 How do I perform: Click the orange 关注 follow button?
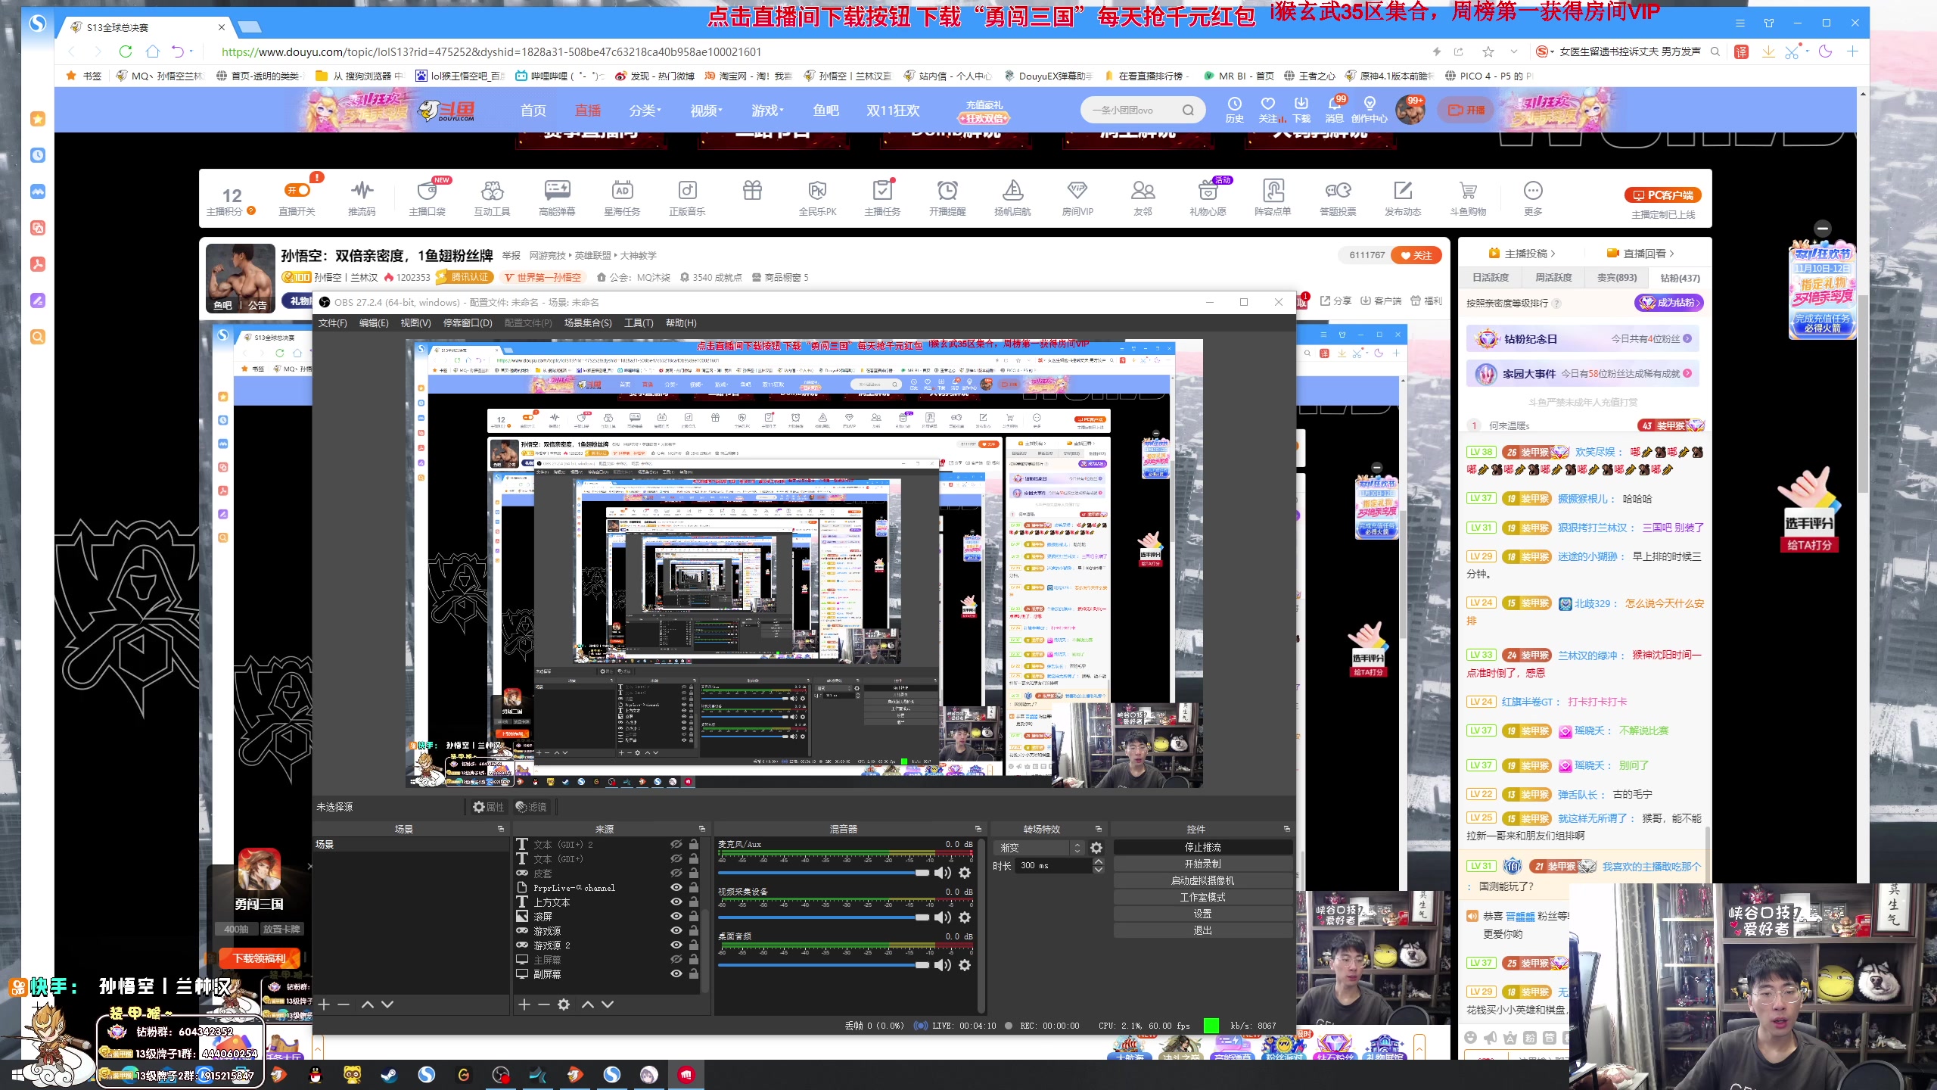[1416, 255]
